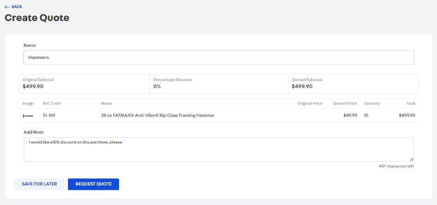
Task: Select the Original Subtotal $499.90 value
Action: click(x=33, y=87)
